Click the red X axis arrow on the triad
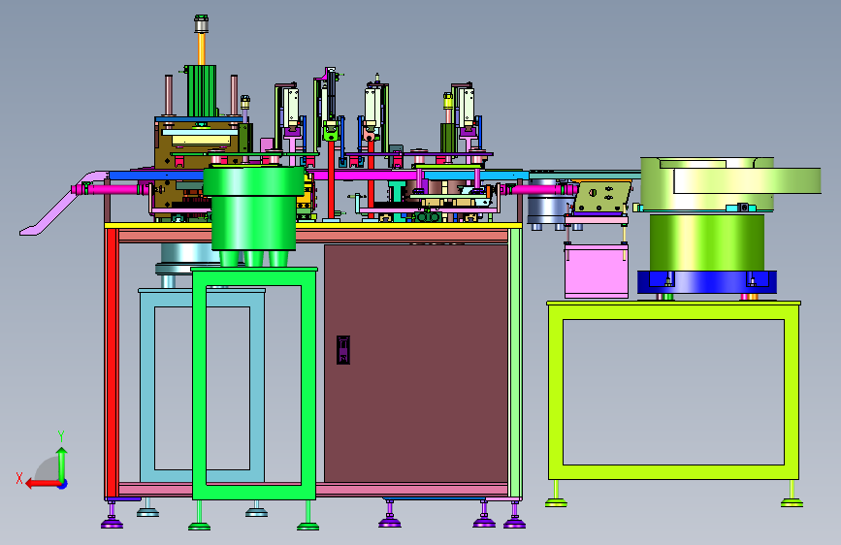Screen dimensions: 841x545 tap(42, 484)
